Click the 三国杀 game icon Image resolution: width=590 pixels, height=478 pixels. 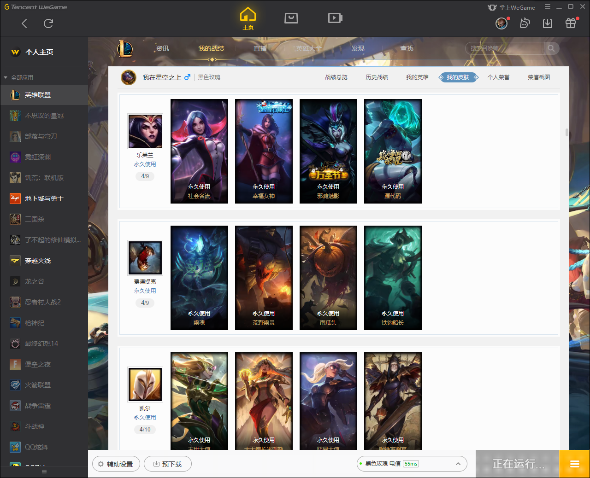(x=15, y=219)
